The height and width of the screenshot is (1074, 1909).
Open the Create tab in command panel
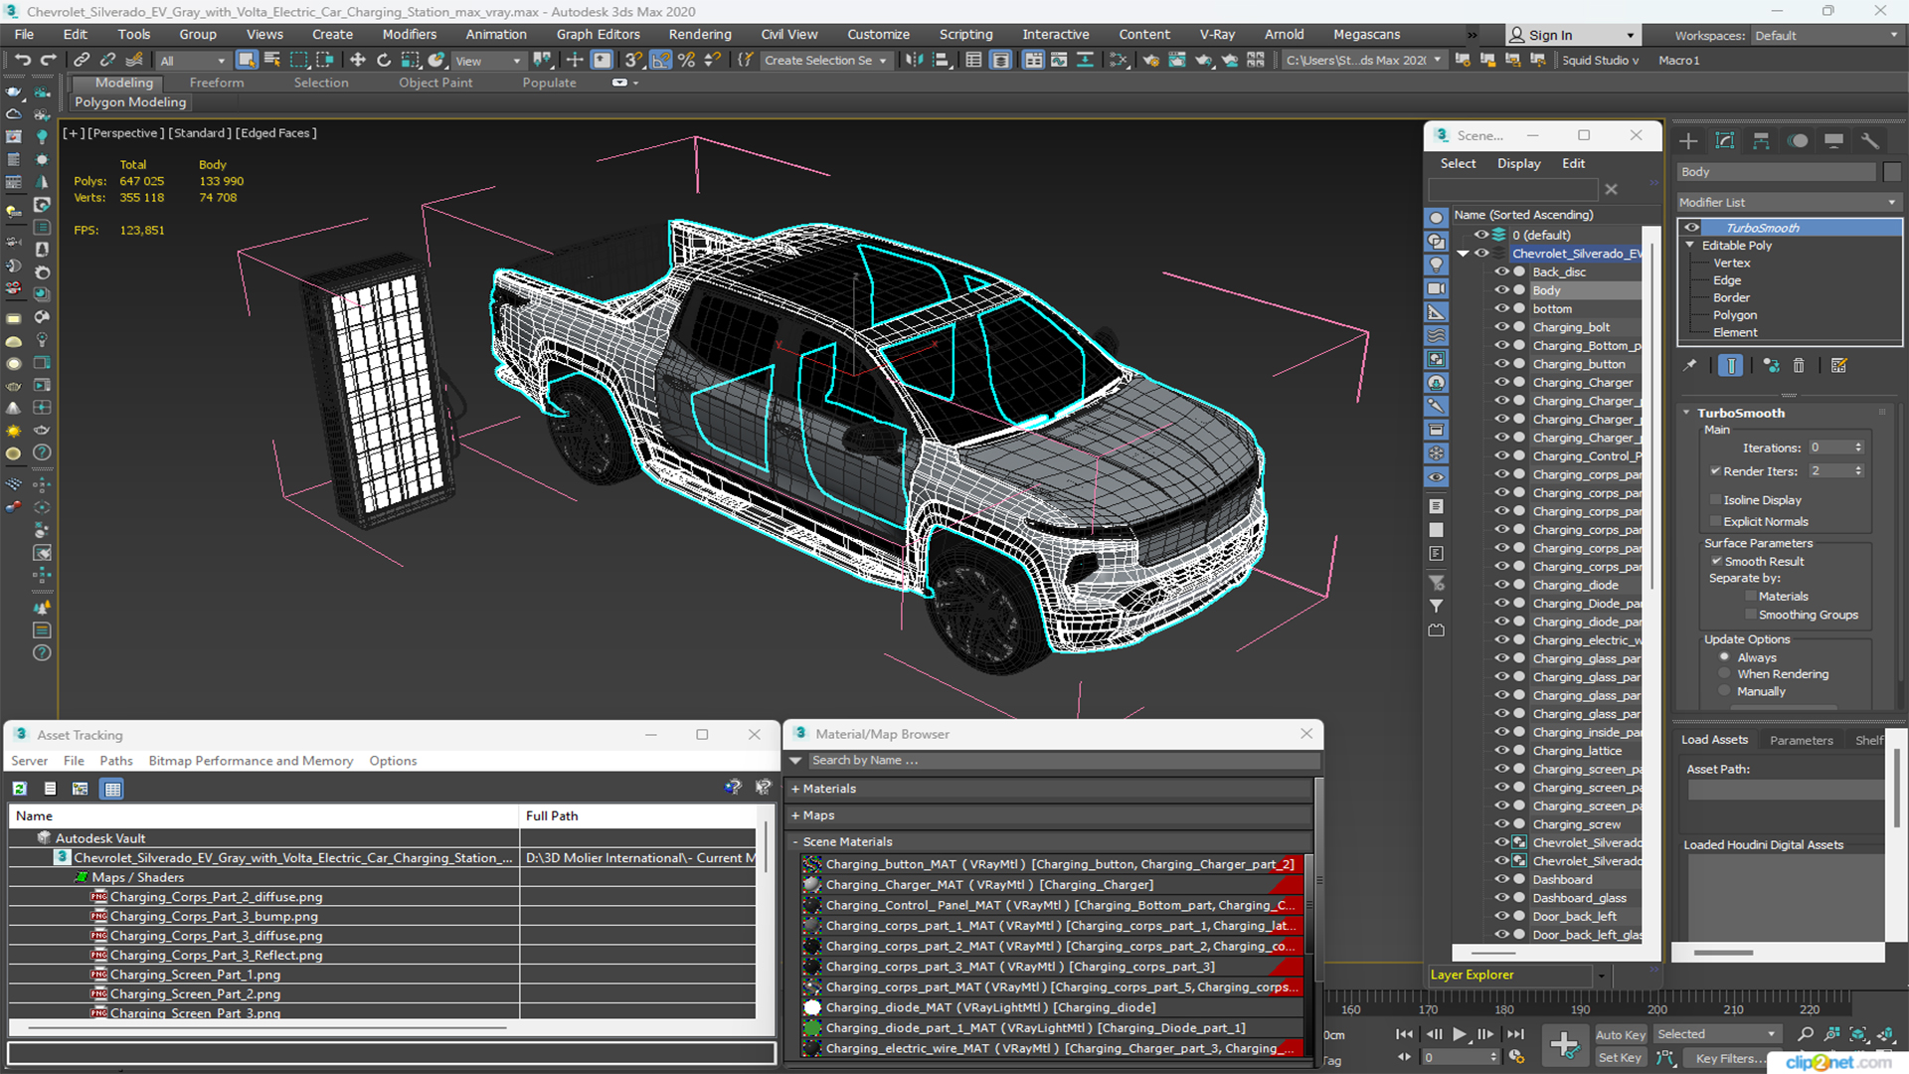(x=1688, y=141)
